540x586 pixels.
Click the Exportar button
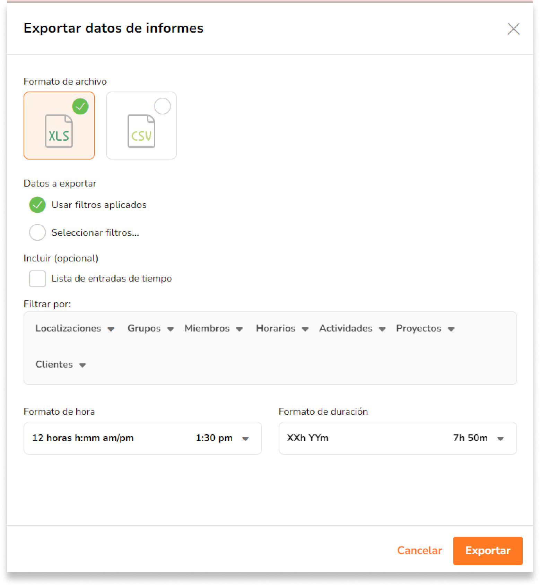point(488,551)
